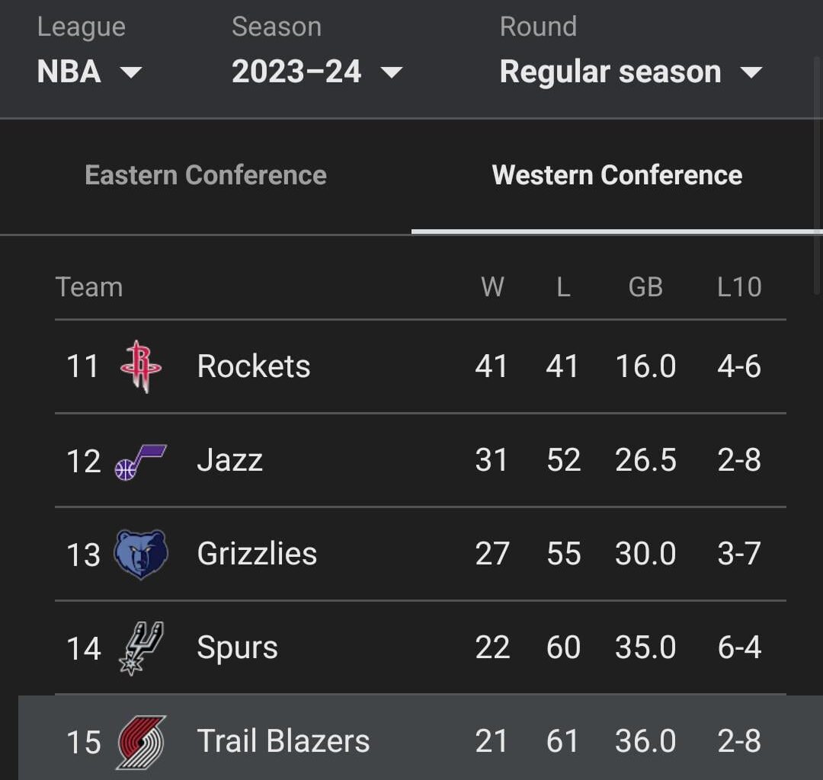823x780 pixels.
Task: Switch to the Eastern Conference tab
Action: 206,175
